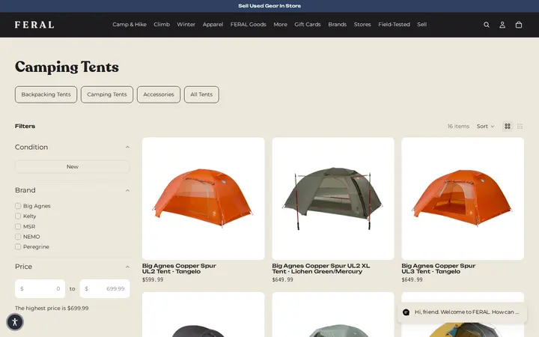This screenshot has height=337, width=539.
Task: Go to Gift Cards page
Action: (308, 25)
